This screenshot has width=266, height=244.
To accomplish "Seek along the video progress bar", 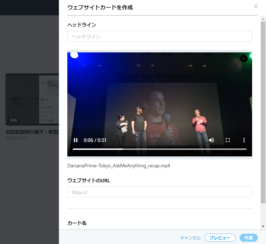I will click(x=160, y=149).
